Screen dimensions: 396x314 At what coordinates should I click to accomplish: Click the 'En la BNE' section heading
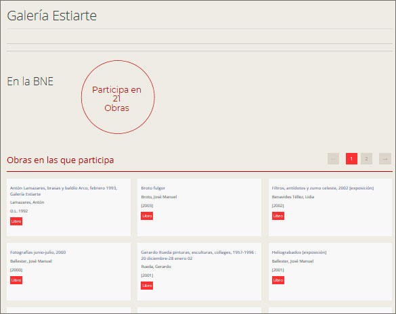pos(30,81)
